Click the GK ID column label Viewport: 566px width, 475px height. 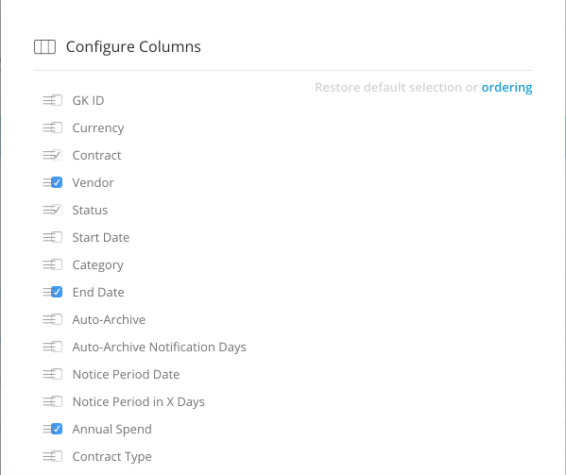coord(88,101)
